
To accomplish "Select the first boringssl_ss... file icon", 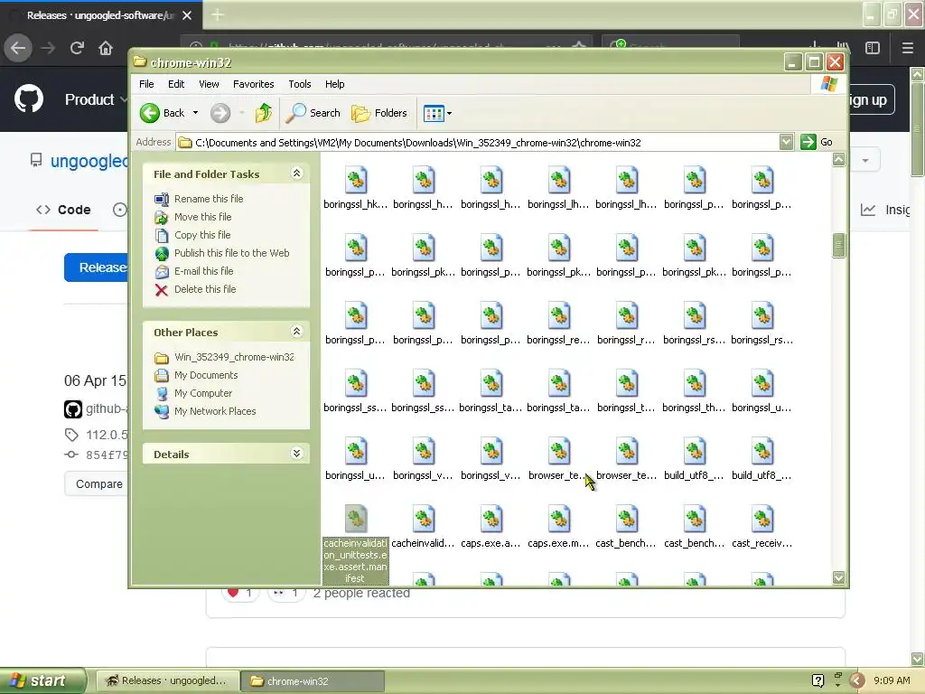I will [x=355, y=383].
